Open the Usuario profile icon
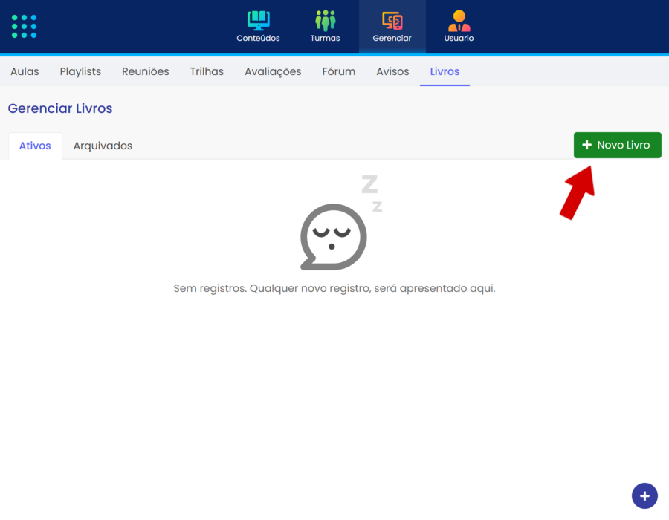Viewport: 669px width, 520px height. (x=459, y=20)
